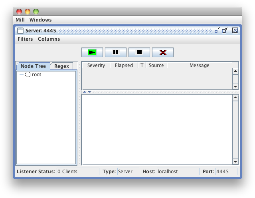
Task: Click the root node circle icon
Action: (x=28, y=75)
